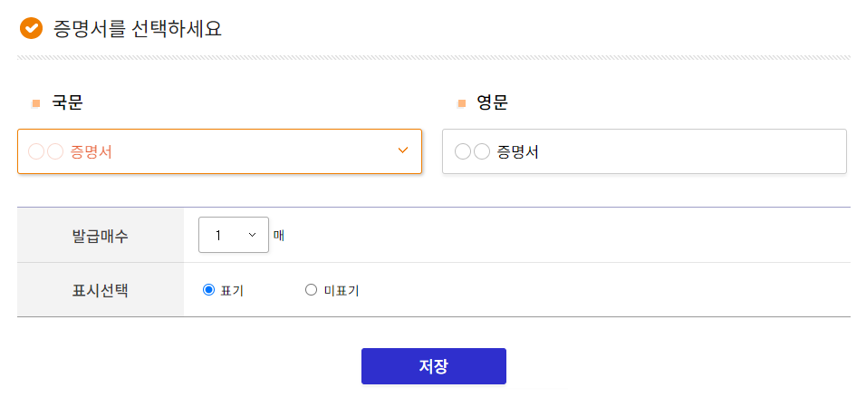Open the 영문 증명서 selection box
This screenshot has height=417, width=866.
pos(645,151)
